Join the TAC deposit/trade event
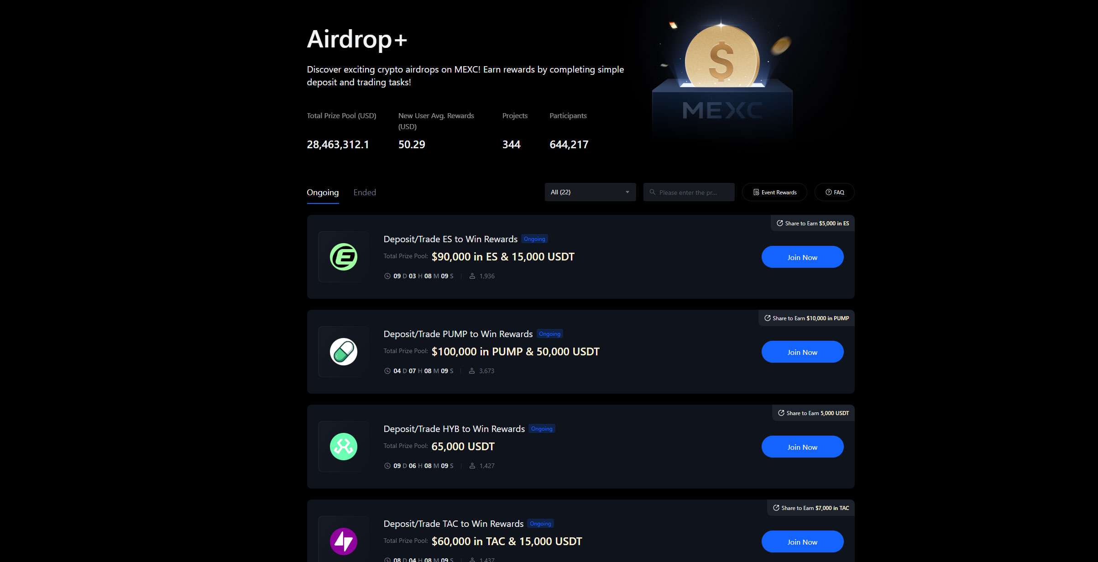This screenshot has height=562, width=1098. point(802,541)
